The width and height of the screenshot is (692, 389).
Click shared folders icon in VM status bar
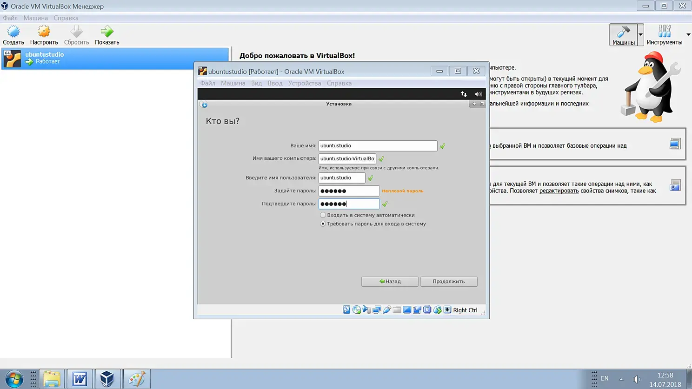pyautogui.click(x=397, y=310)
